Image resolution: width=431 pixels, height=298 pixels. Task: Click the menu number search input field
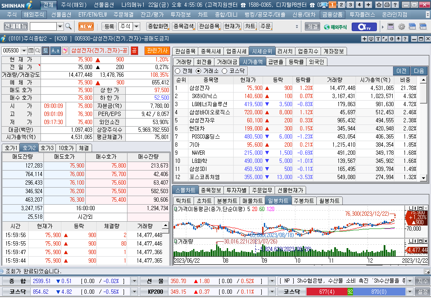pos(43,26)
